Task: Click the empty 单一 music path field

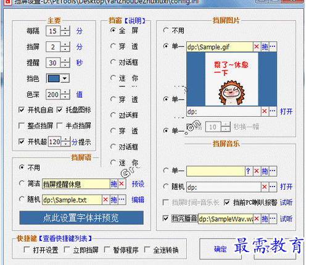Action: click(216, 171)
